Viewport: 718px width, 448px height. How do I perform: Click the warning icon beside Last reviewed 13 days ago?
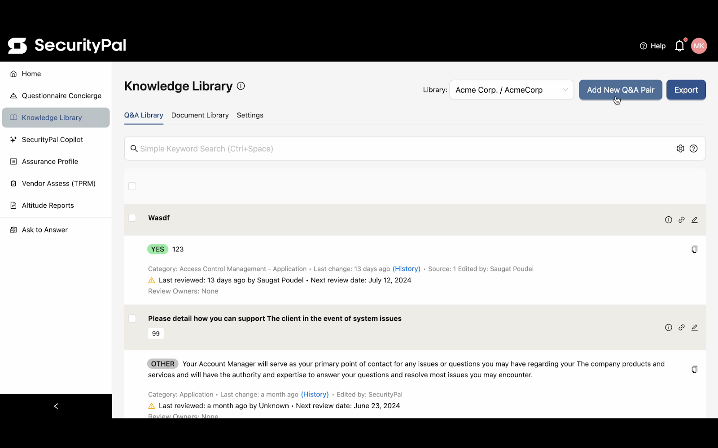[x=152, y=280]
